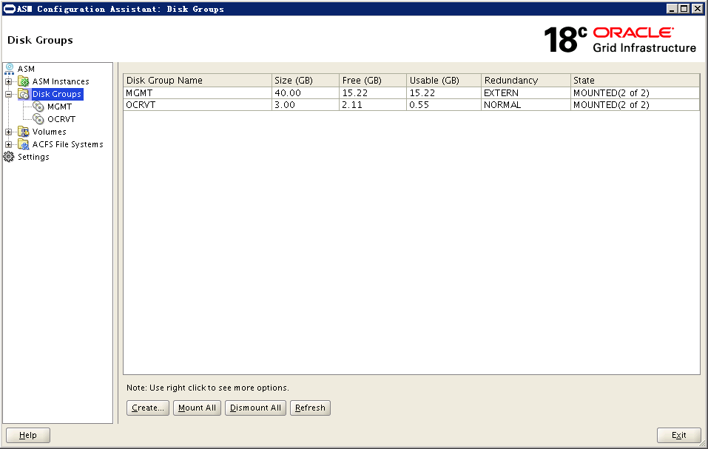
Task: Expand the Volumes tree node
Action: (x=8, y=132)
